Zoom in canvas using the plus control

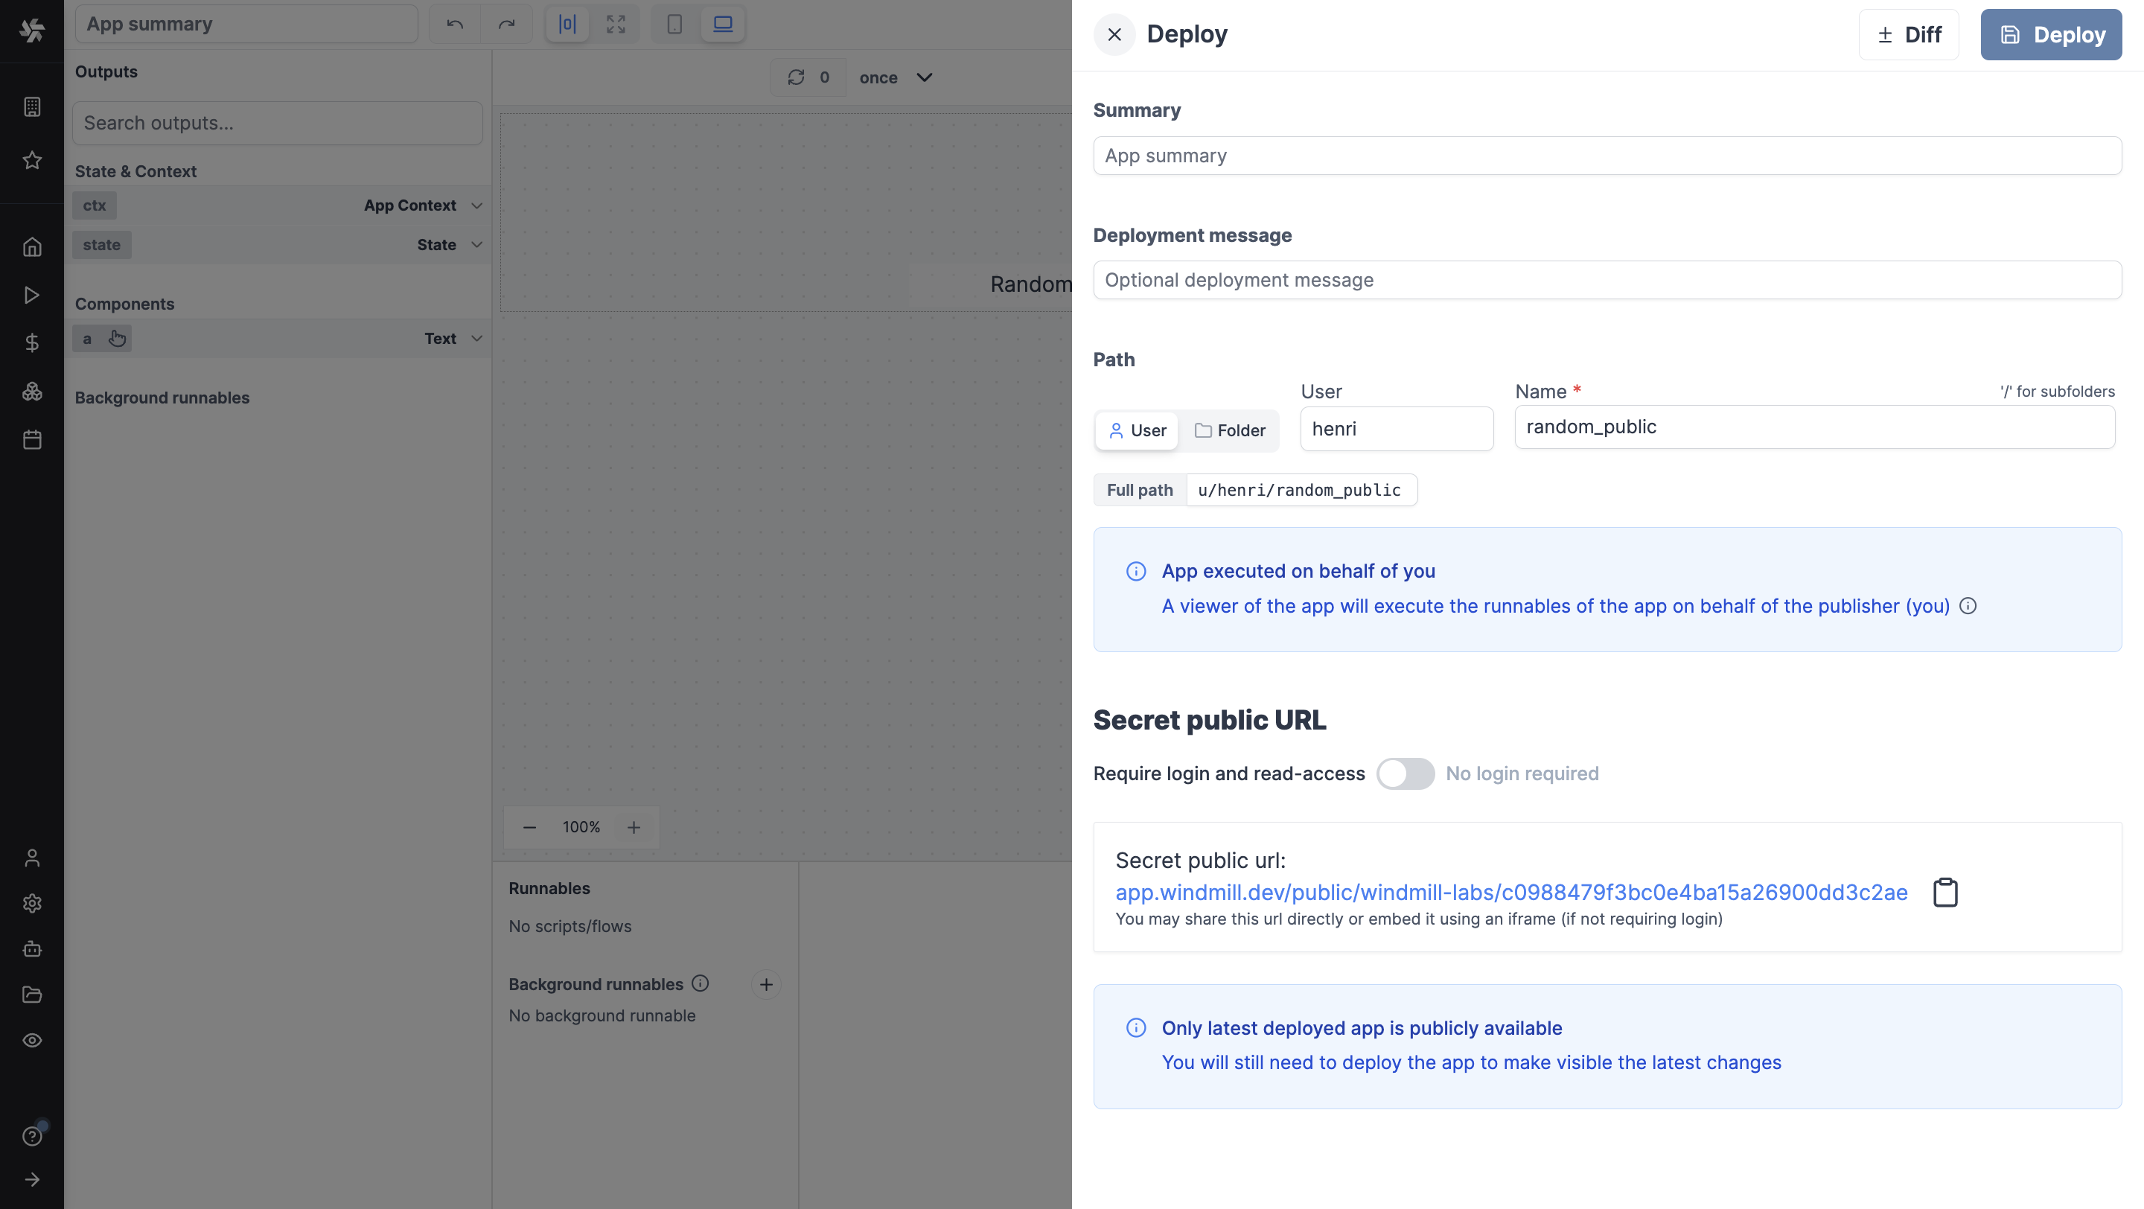[634, 827]
